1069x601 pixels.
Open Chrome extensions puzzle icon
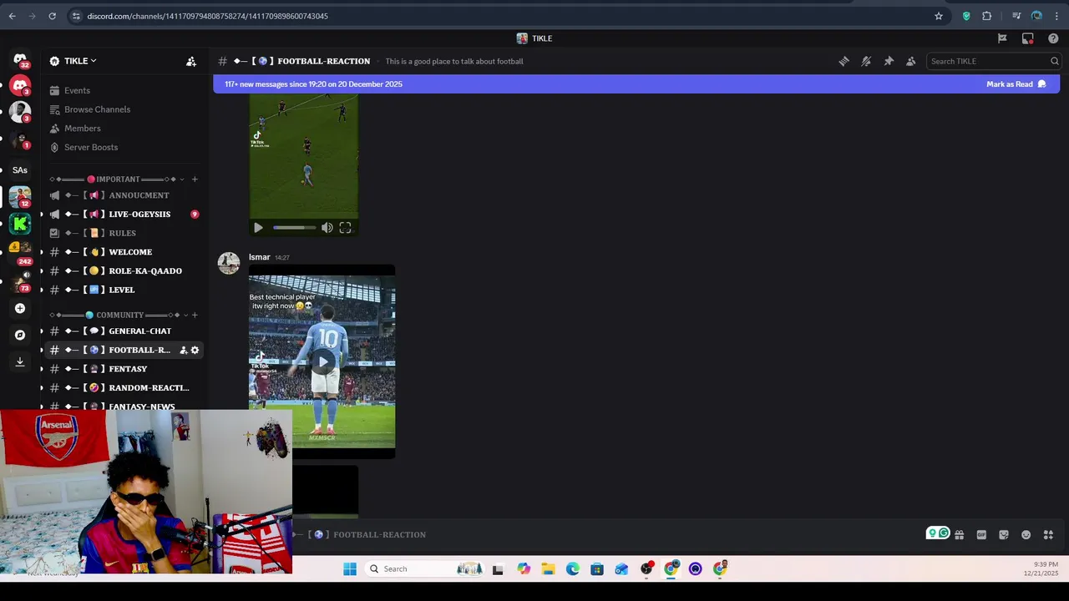pyautogui.click(x=986, y=16)
